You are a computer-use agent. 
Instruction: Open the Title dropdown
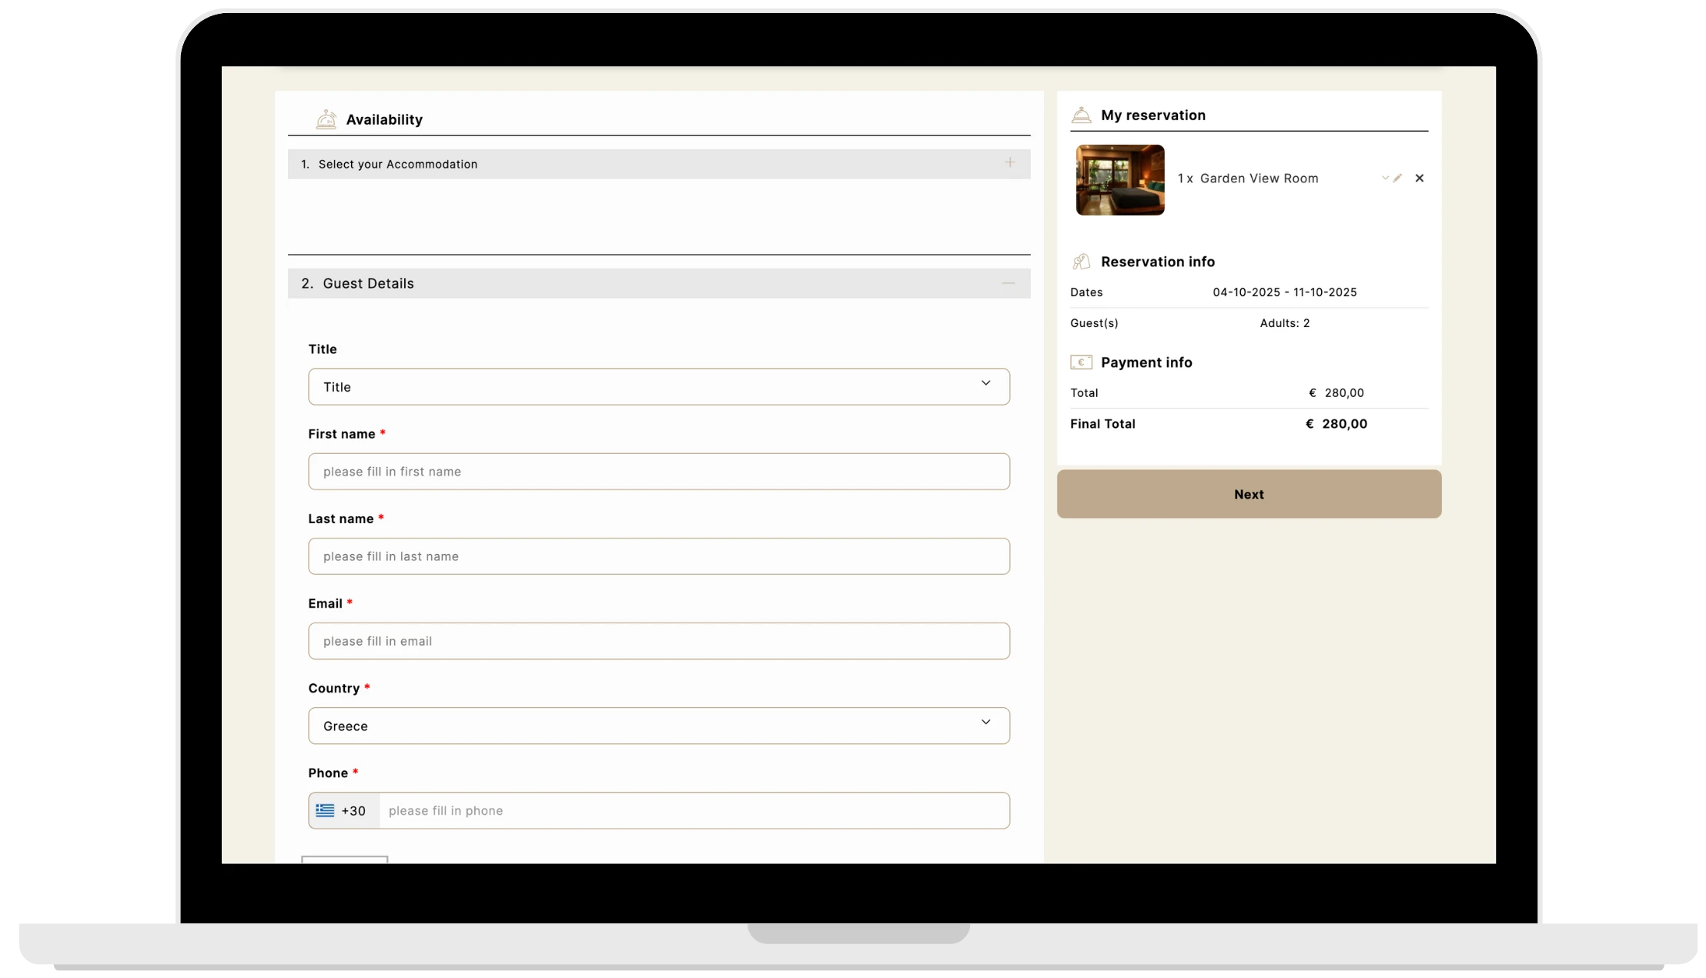tap(658, 387)
